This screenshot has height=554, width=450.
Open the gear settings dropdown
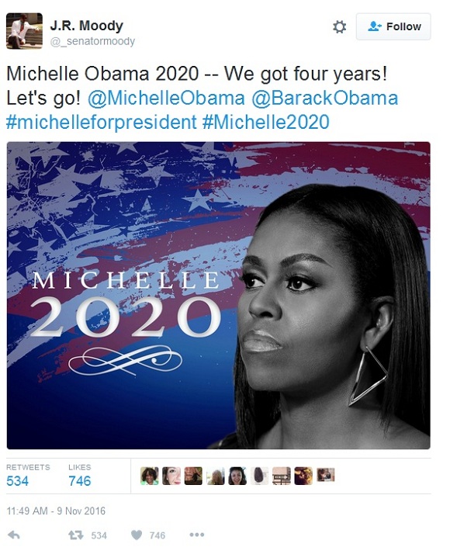(x=340, y=27)
